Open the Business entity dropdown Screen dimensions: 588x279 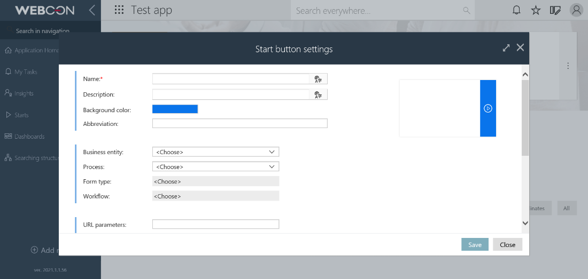[x=215, y=152]
